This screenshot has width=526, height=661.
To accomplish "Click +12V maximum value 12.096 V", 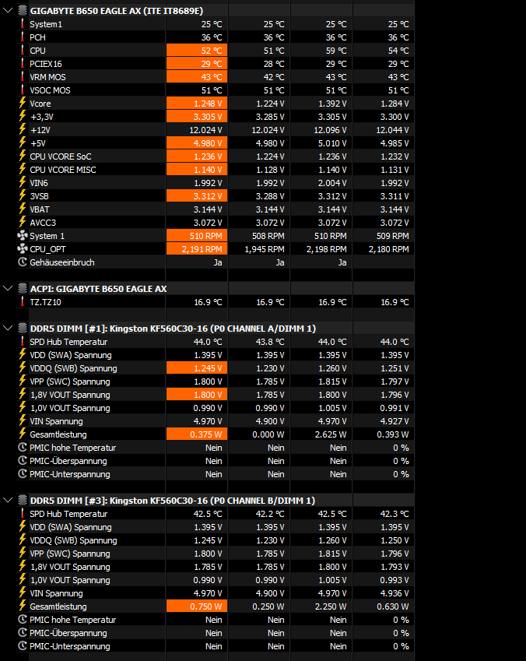I will click(x=330, y=130).
